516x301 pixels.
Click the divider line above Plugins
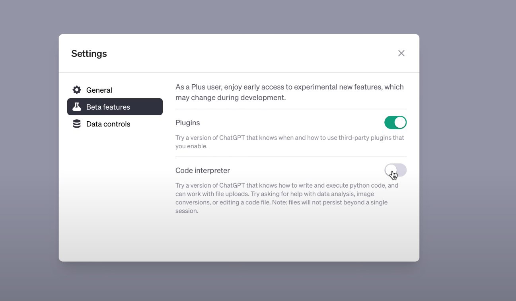click(x=290, y=109)
